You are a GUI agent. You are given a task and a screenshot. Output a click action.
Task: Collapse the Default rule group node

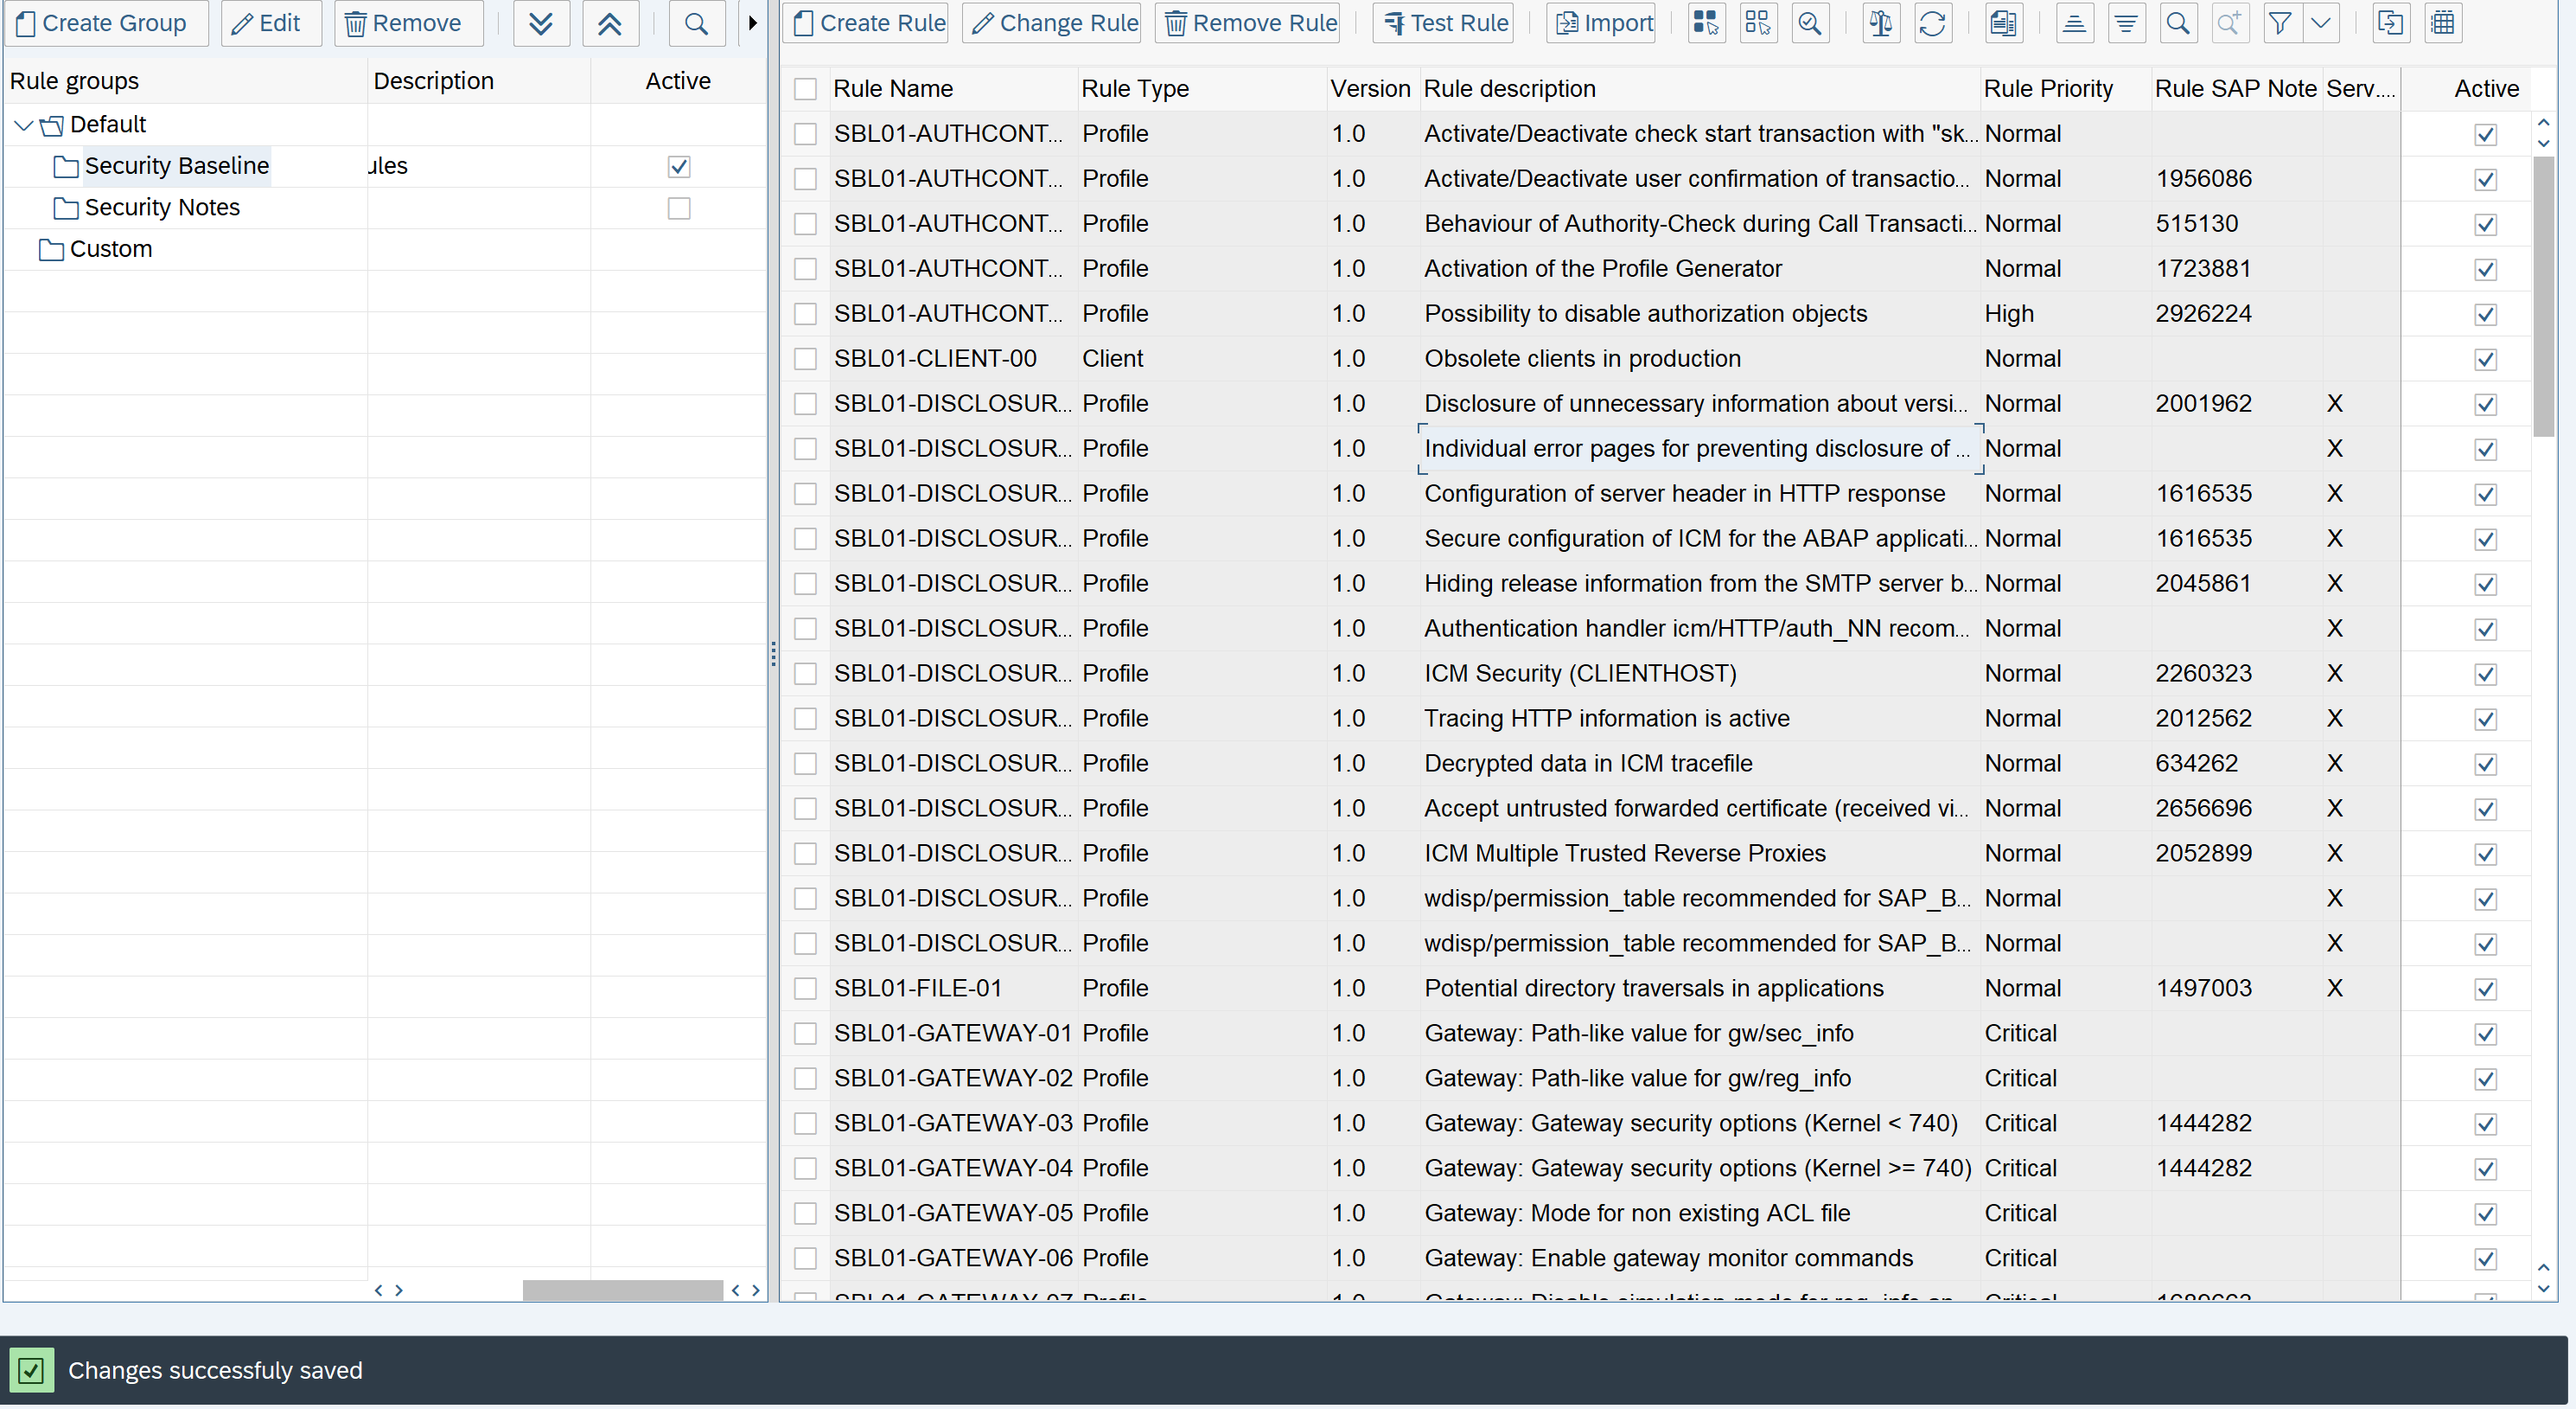tap(23, 125)
